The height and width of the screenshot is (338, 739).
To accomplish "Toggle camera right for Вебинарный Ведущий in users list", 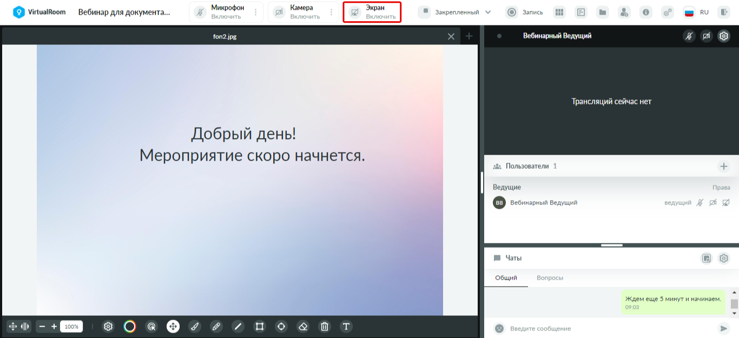I will 713,203.
